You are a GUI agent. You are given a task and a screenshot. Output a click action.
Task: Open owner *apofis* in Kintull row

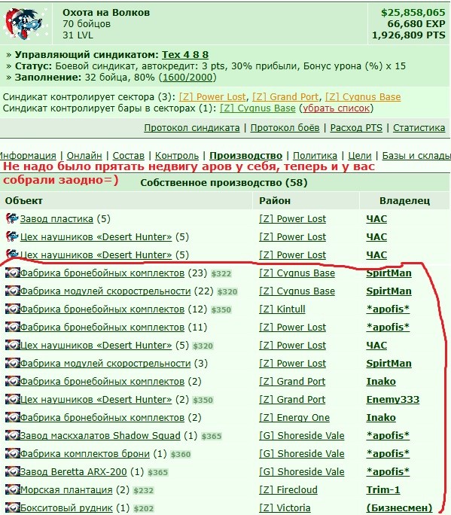(388, 309)
